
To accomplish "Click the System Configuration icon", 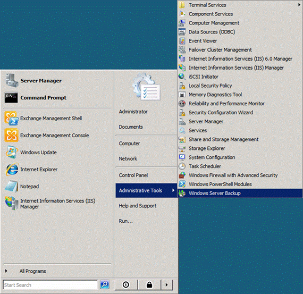I will coord(182,157).
